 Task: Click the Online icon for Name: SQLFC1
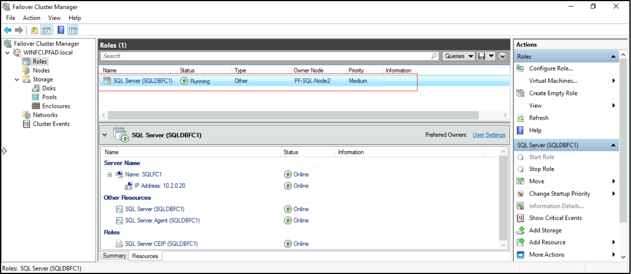(x=288, y=174)
